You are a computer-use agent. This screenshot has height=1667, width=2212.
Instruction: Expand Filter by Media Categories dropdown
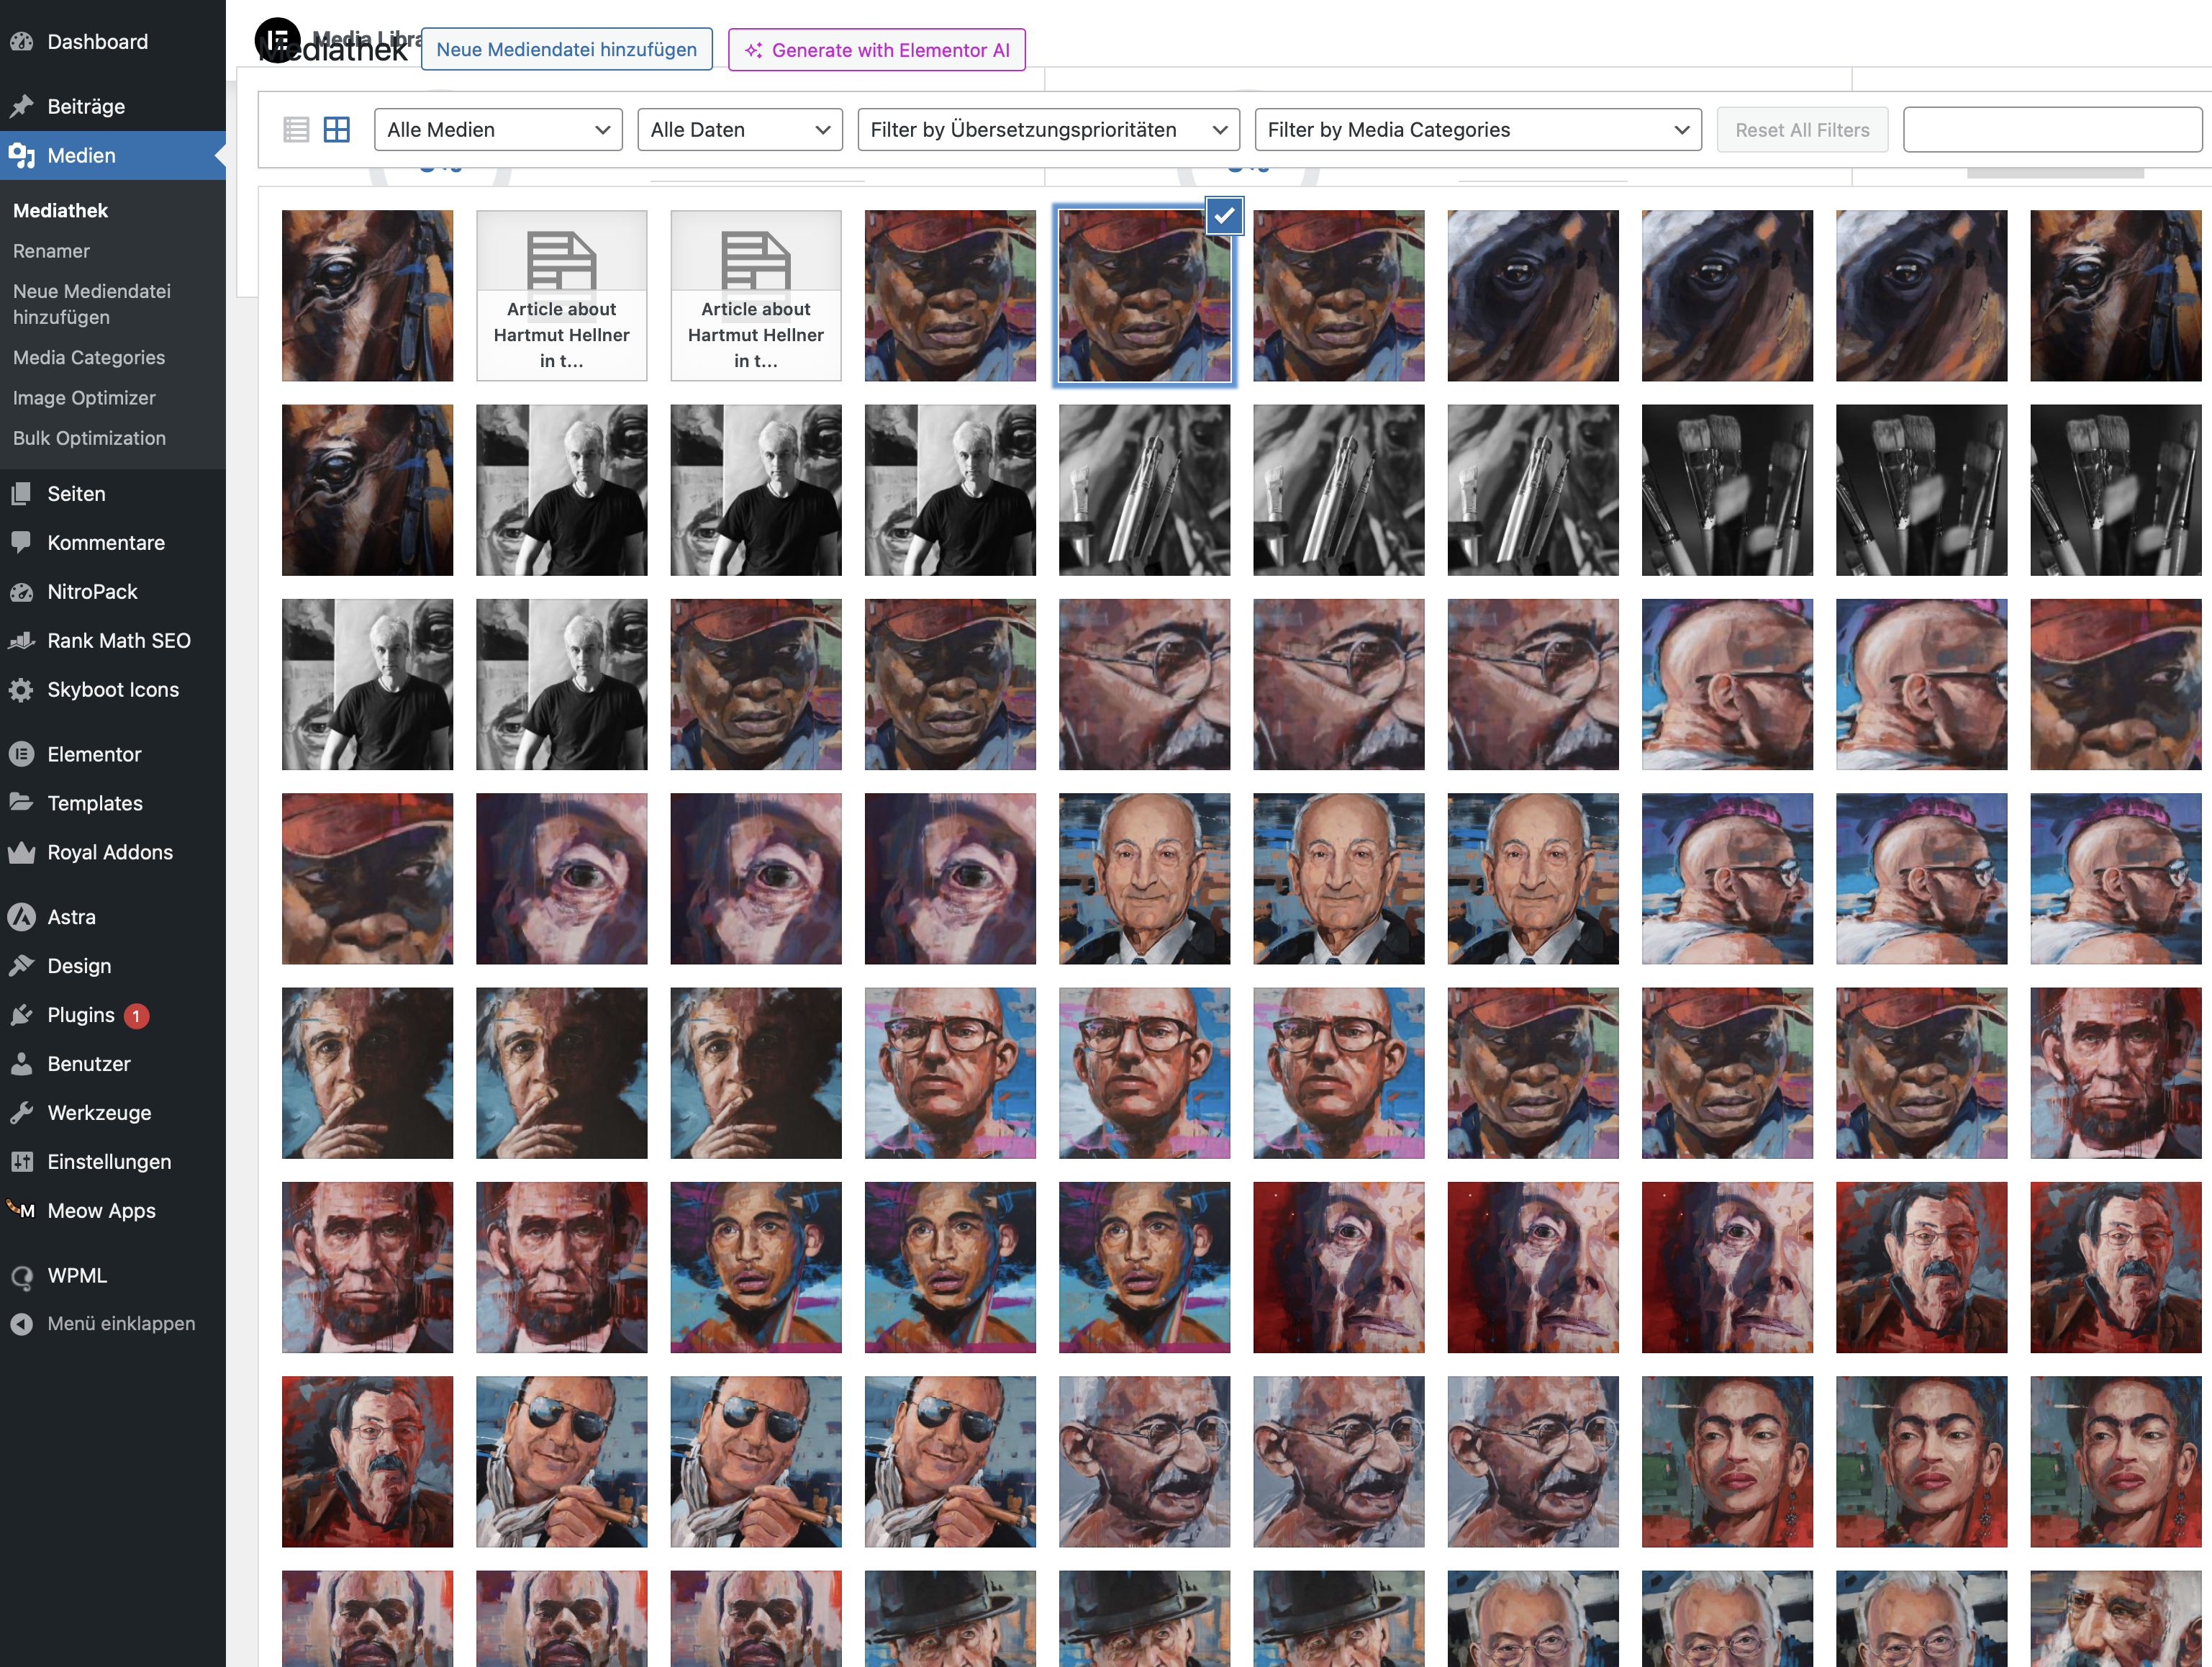[1477, 130]
